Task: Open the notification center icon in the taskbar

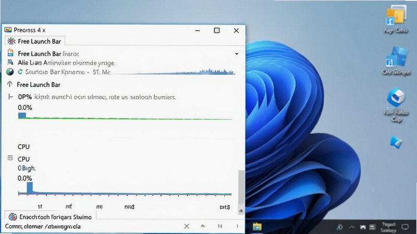Action: (x=405, y=227)
